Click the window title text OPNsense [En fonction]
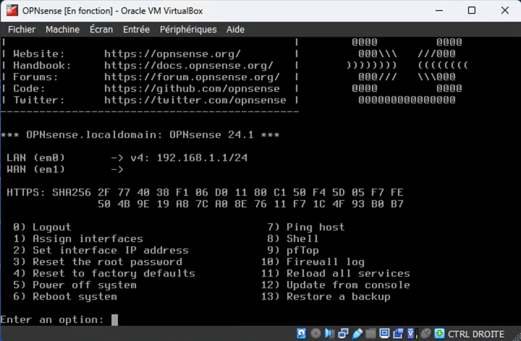The width and height of the screenshot is (521, 341). pyautogui.click(x=68, y=11)
